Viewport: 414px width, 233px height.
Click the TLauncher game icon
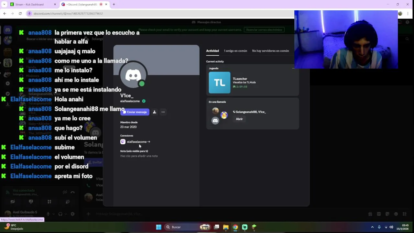pyautogui.click(x=220, y=83)
